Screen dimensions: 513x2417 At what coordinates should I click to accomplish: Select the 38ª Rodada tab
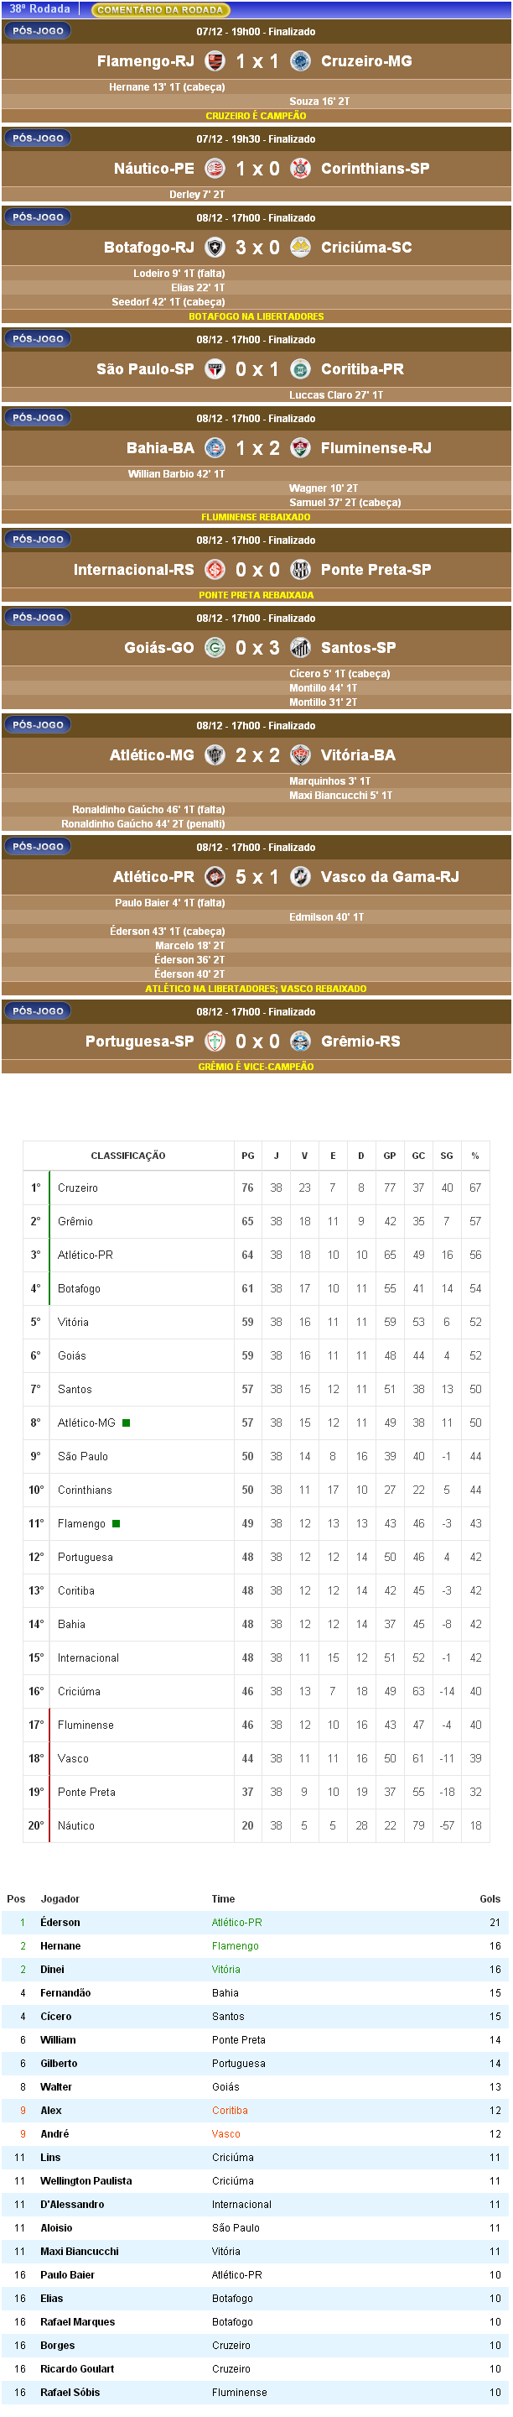pyautogui.click(x=40, y=9)
